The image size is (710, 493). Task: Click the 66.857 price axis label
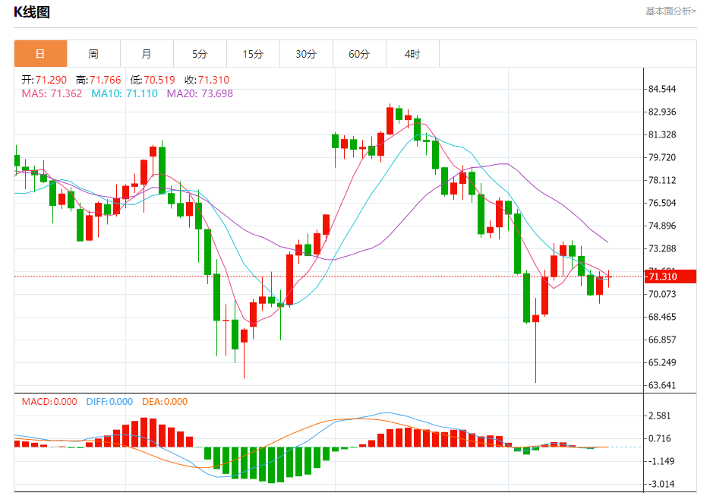(662, 340)
